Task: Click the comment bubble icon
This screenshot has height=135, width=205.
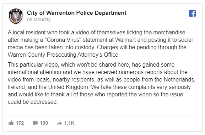Action: coord(35,123)
